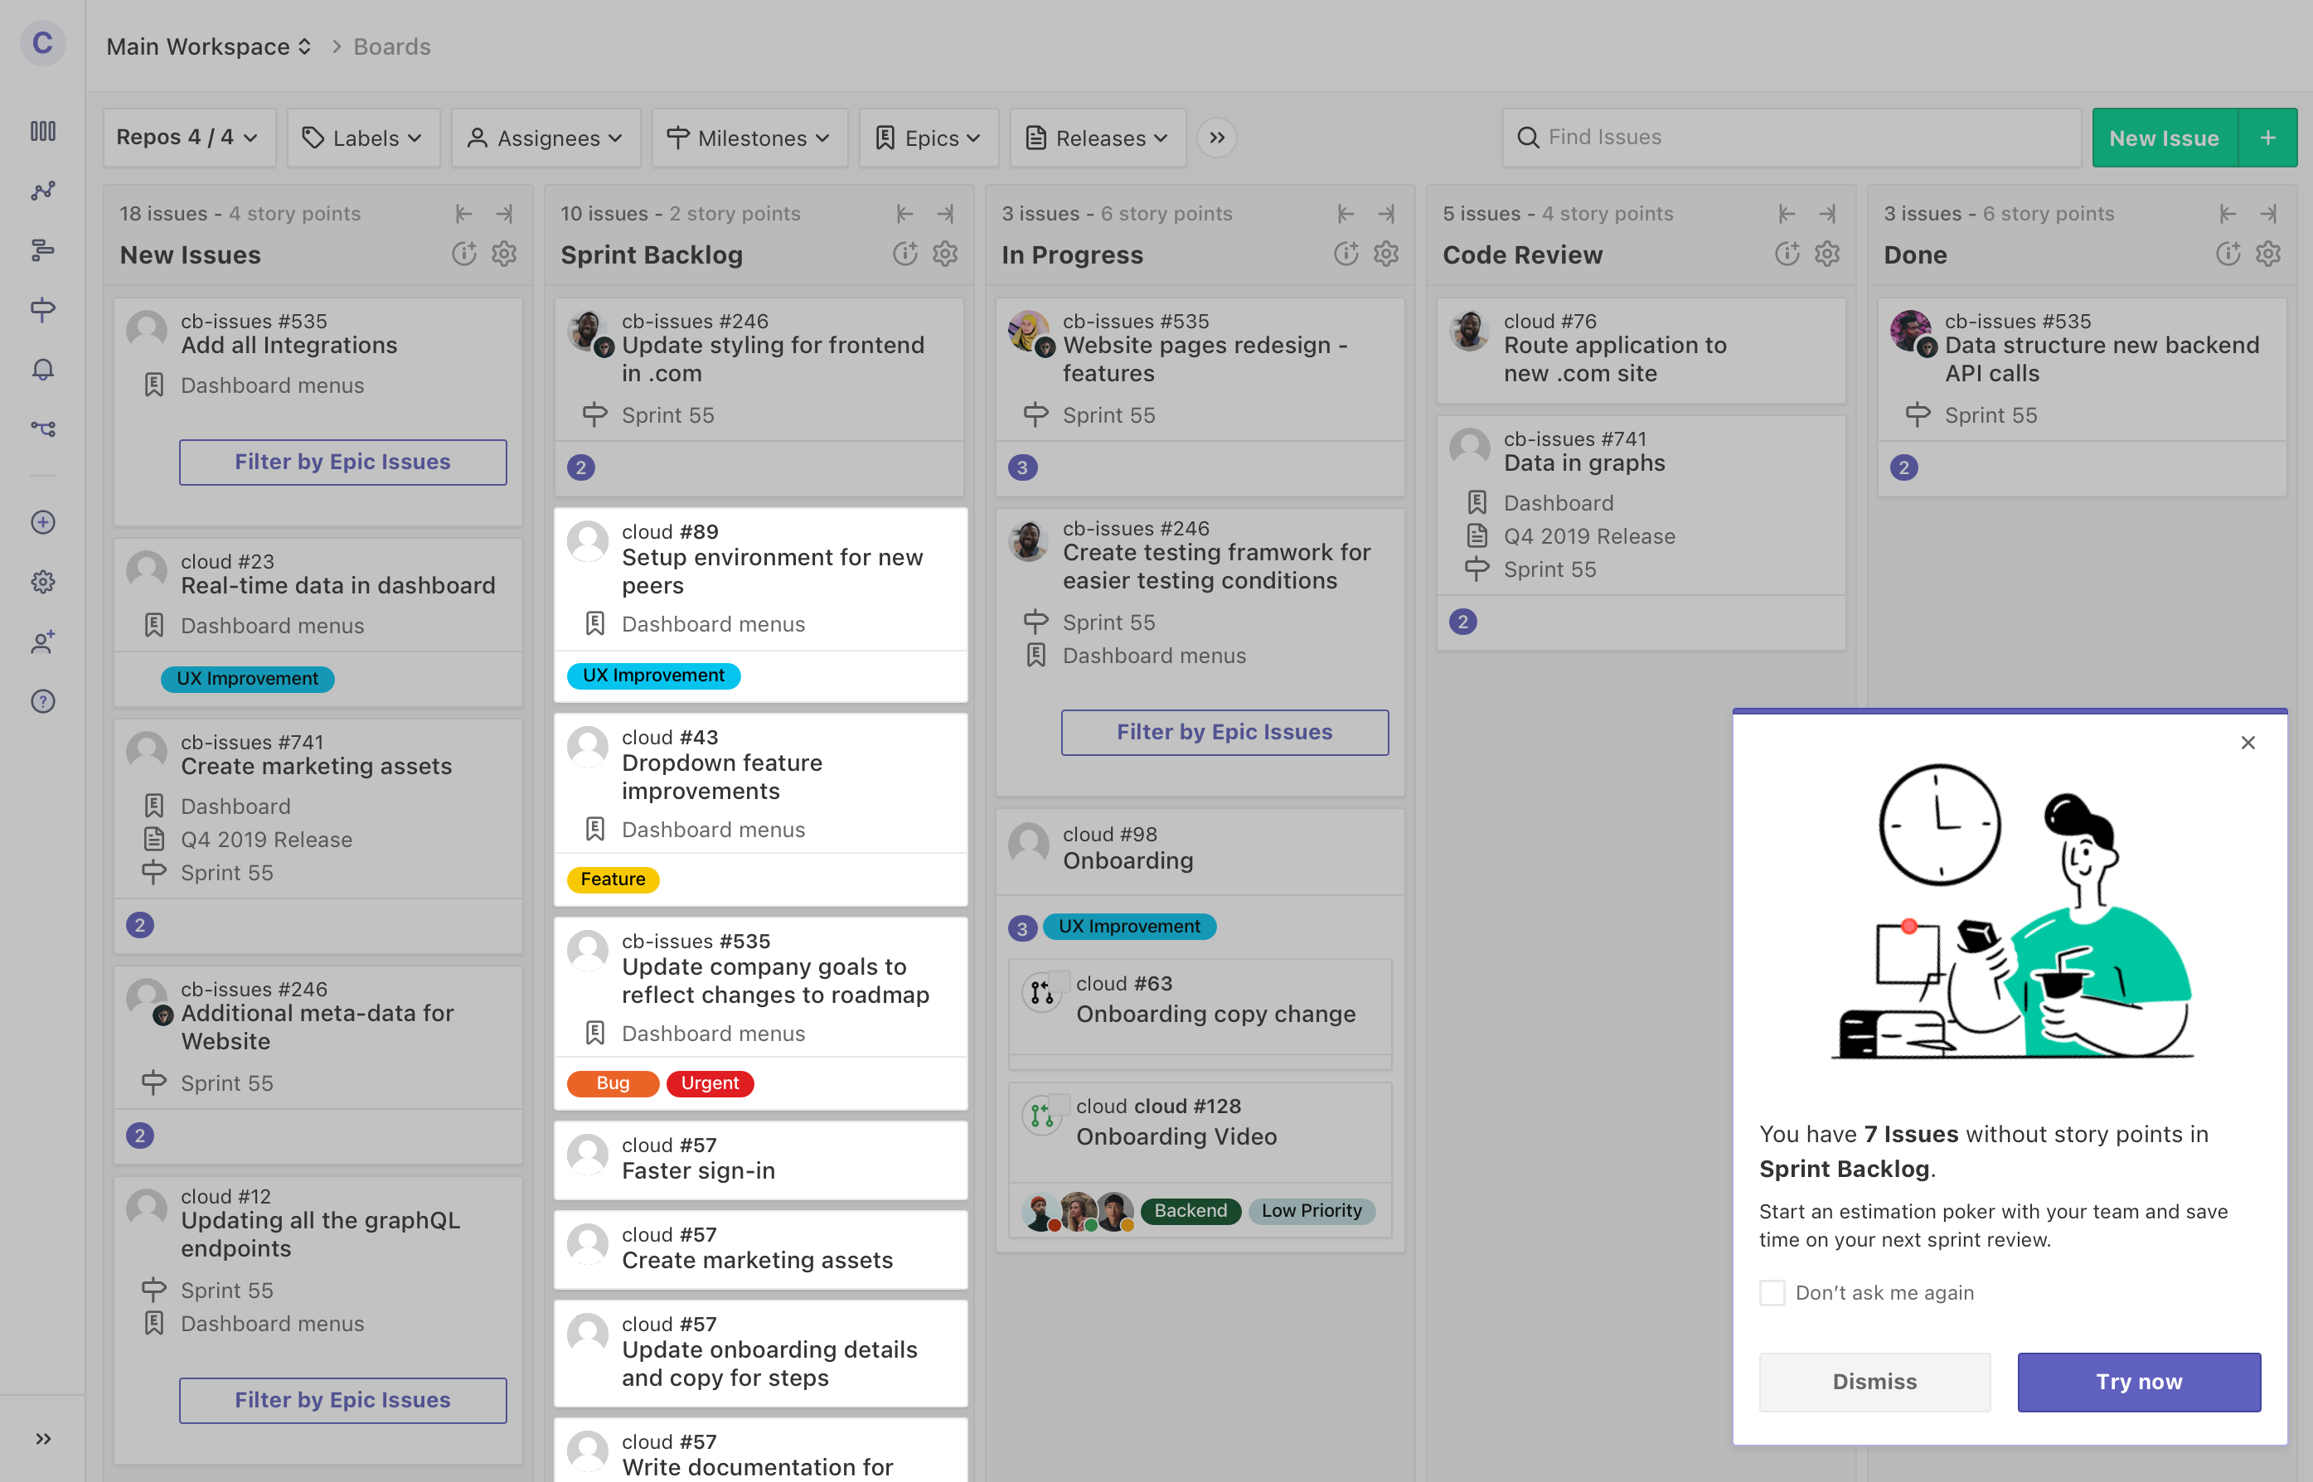2313x1482 pixels.
Task: Open the Labels filter dropdown
Action: click(x=363, y=138)
